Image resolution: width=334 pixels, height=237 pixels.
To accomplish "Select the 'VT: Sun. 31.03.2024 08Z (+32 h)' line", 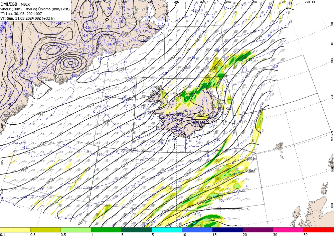I will (x=27, y=18).
